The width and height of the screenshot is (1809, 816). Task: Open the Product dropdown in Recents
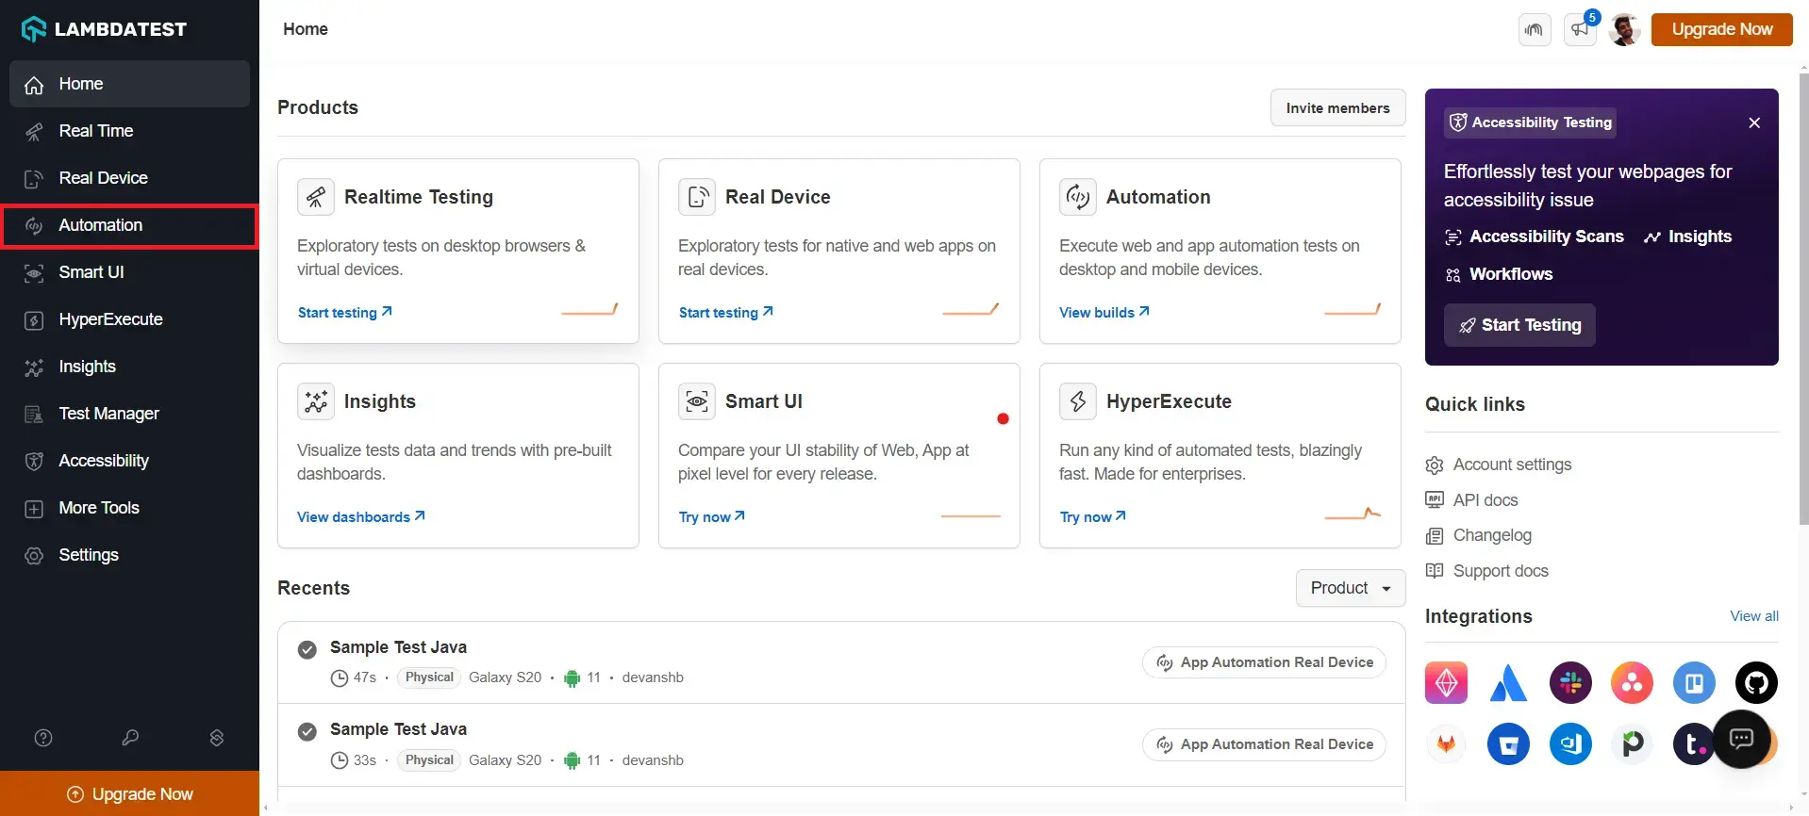tap(1351, 588)
